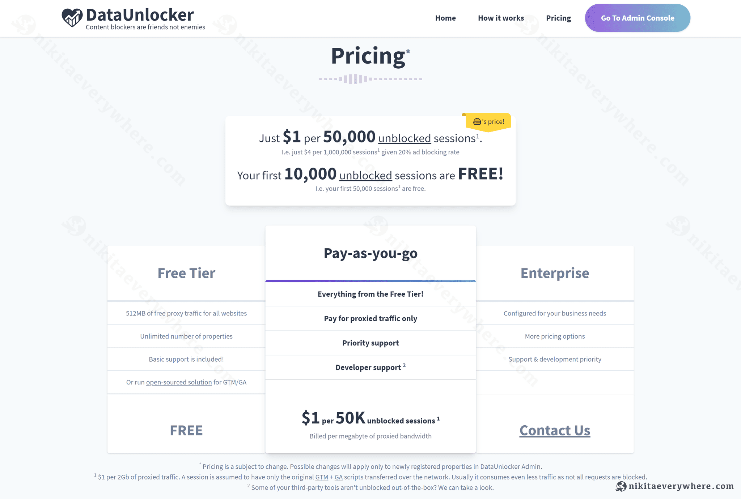
Task: Click the Enterprise plan heading
Action: [555, 273]
